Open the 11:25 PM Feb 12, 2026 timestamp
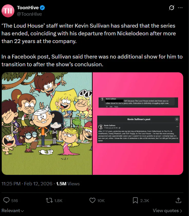The width and height of the screenshot is (189, 216). tap(27, 184)
